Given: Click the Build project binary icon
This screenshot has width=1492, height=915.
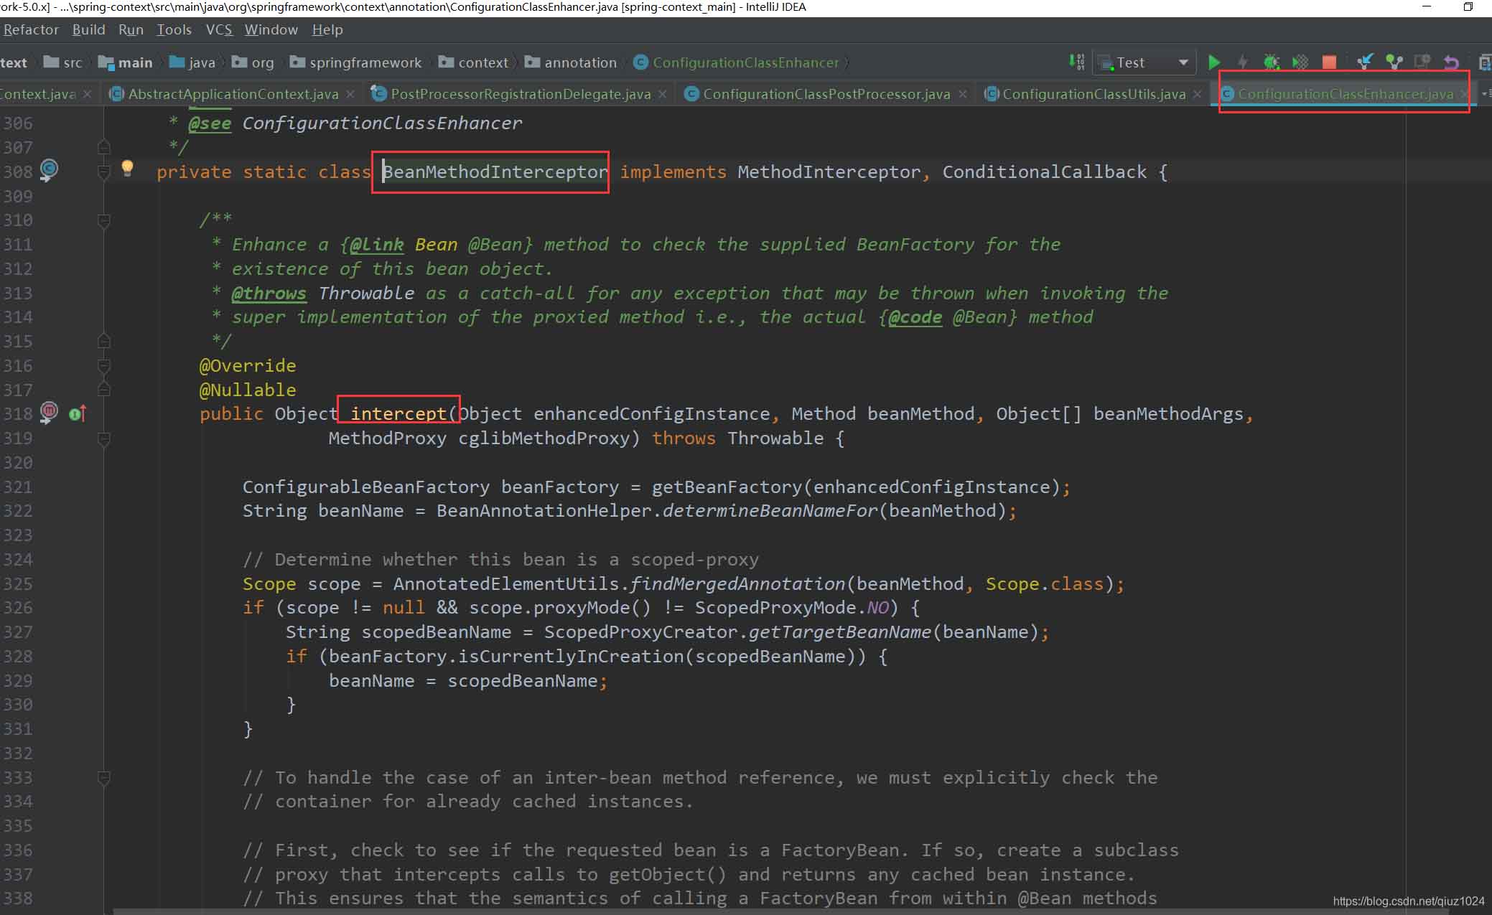Looking at the screenshot, I should pyautogui.click(x=1076, y=62).
